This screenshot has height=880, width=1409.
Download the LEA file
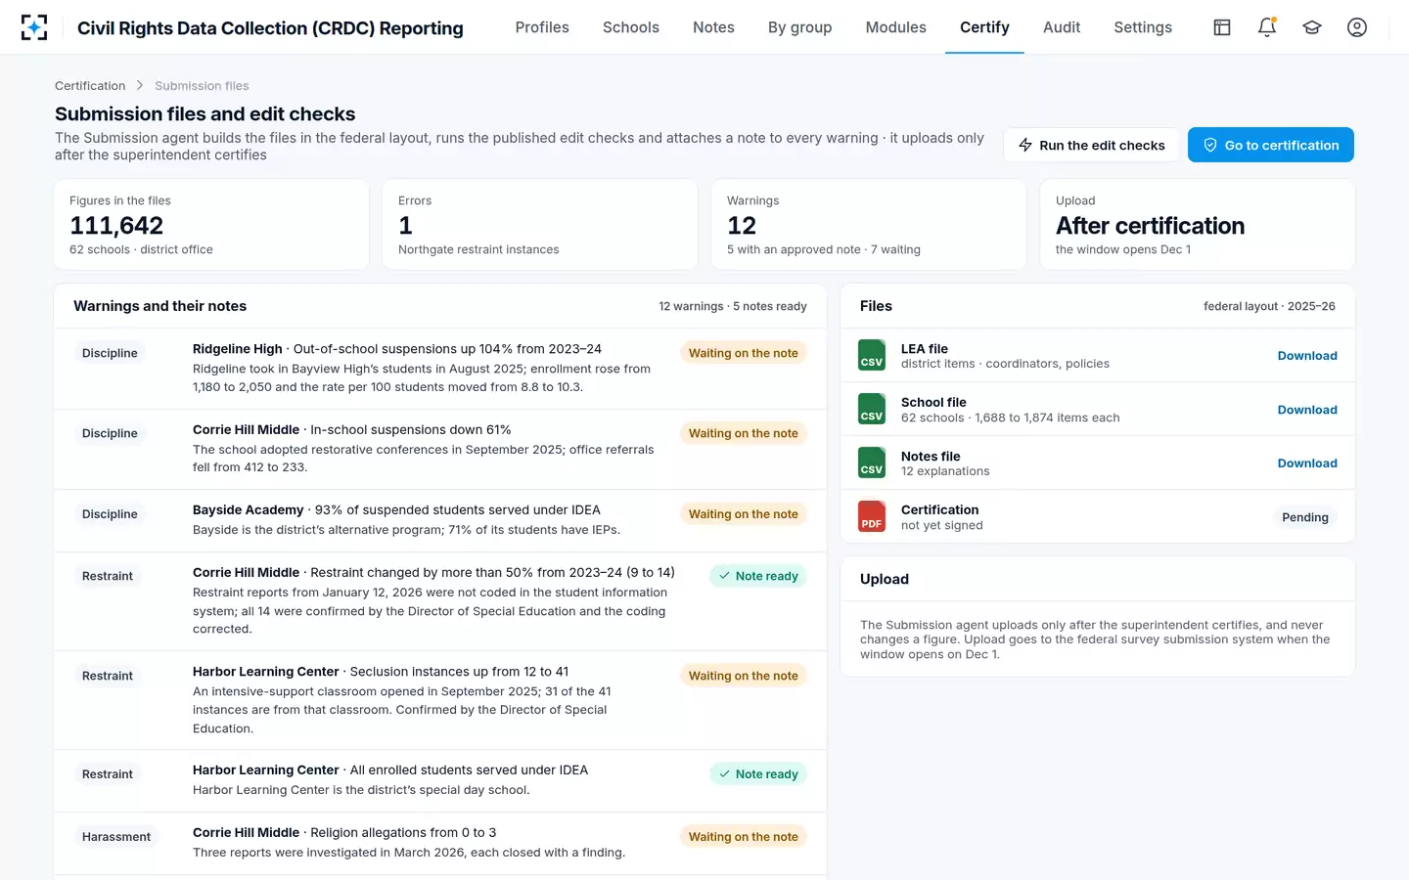click(1307, 356)
